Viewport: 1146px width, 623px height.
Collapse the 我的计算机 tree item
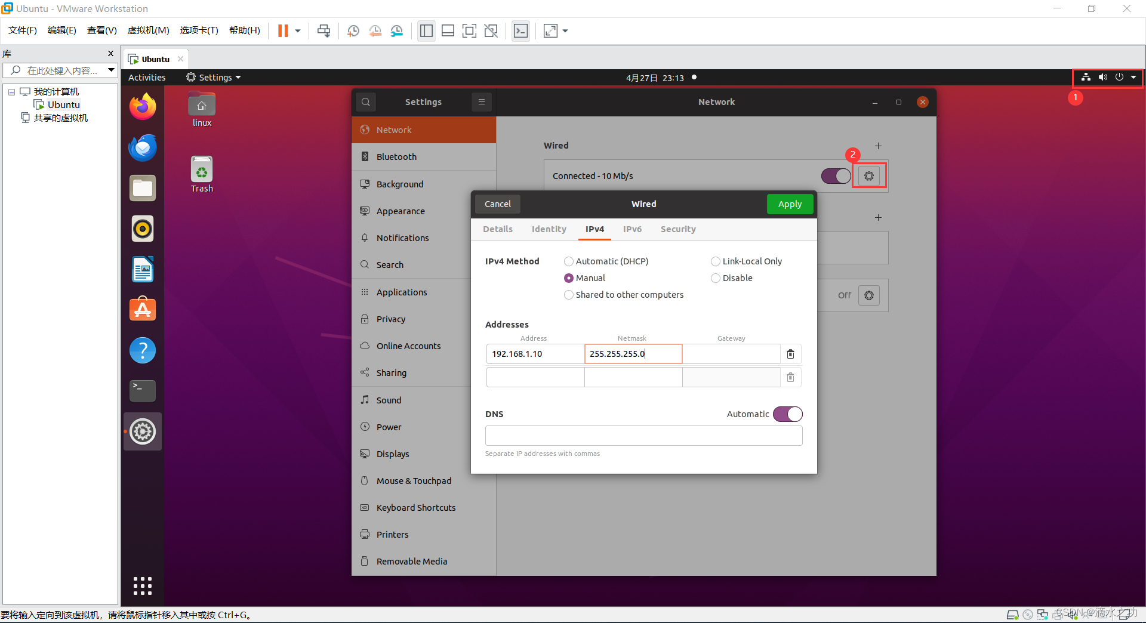click(x=11, y=91)
